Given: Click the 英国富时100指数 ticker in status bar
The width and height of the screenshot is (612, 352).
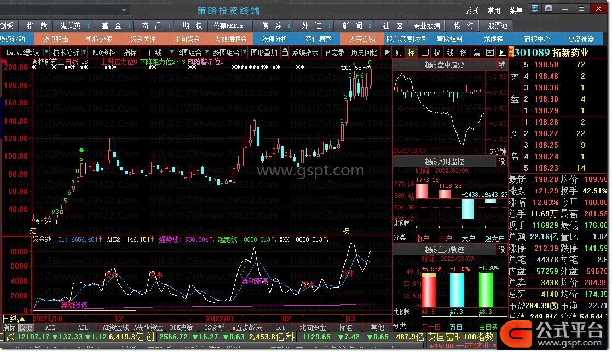Looking at the screenshot, I should pyautogui.click(x=460, y=337).
